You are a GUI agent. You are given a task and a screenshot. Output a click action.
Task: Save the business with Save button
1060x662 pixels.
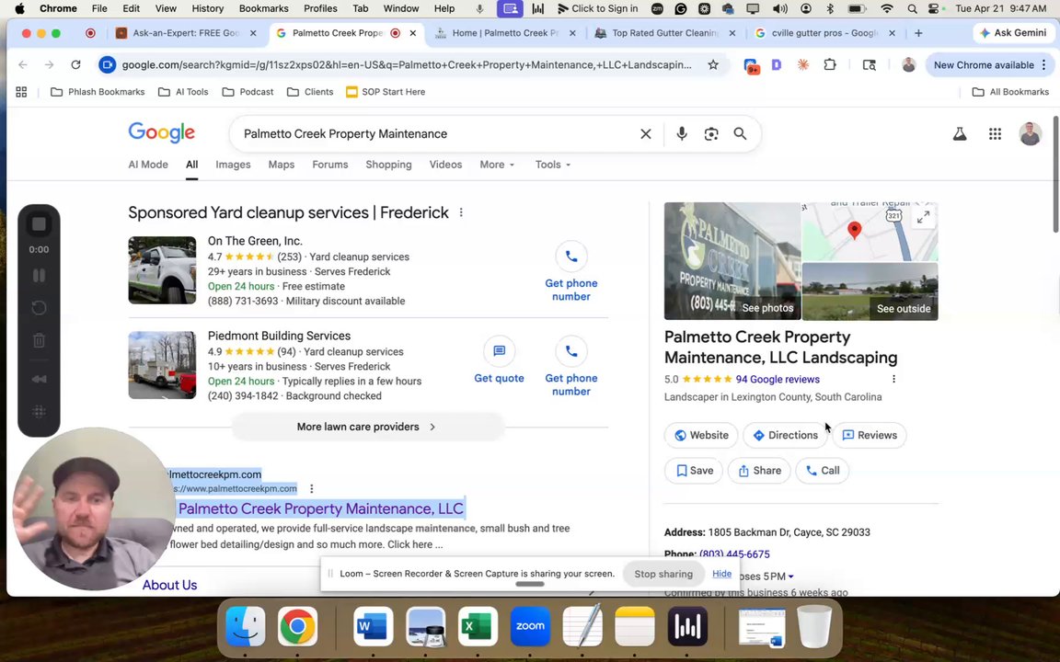[694, 471]
